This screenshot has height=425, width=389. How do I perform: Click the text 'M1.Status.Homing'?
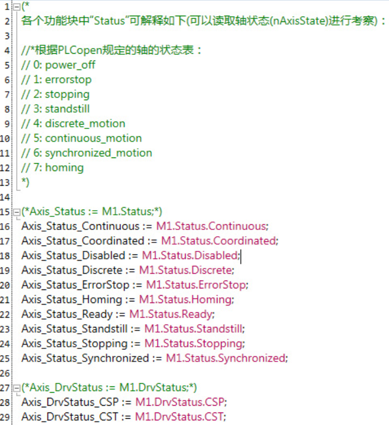coord(186,299)
